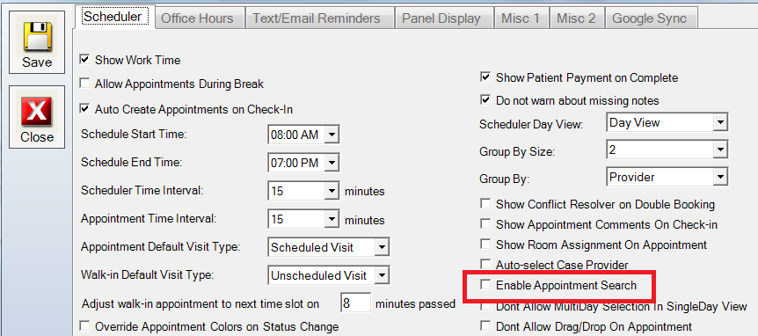The height and width of the screenshot is (336, 758).
Task: Open the Text/Email Reminders tab
Action: click(x=317, y=18)
